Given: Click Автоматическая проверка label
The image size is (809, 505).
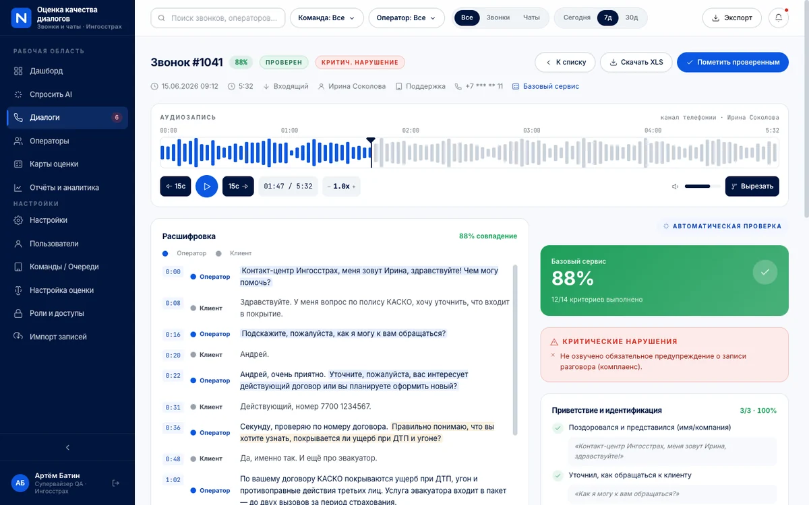Looking at the screenshot, I should click(x=722, y=226).
